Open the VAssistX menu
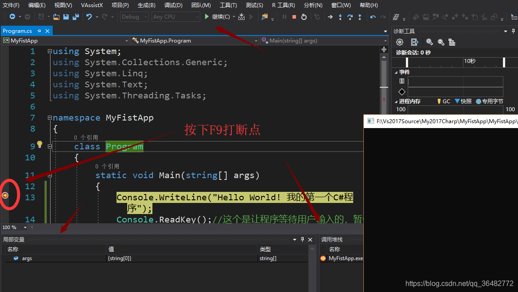The image size is (518, 292). coord(92,5)
